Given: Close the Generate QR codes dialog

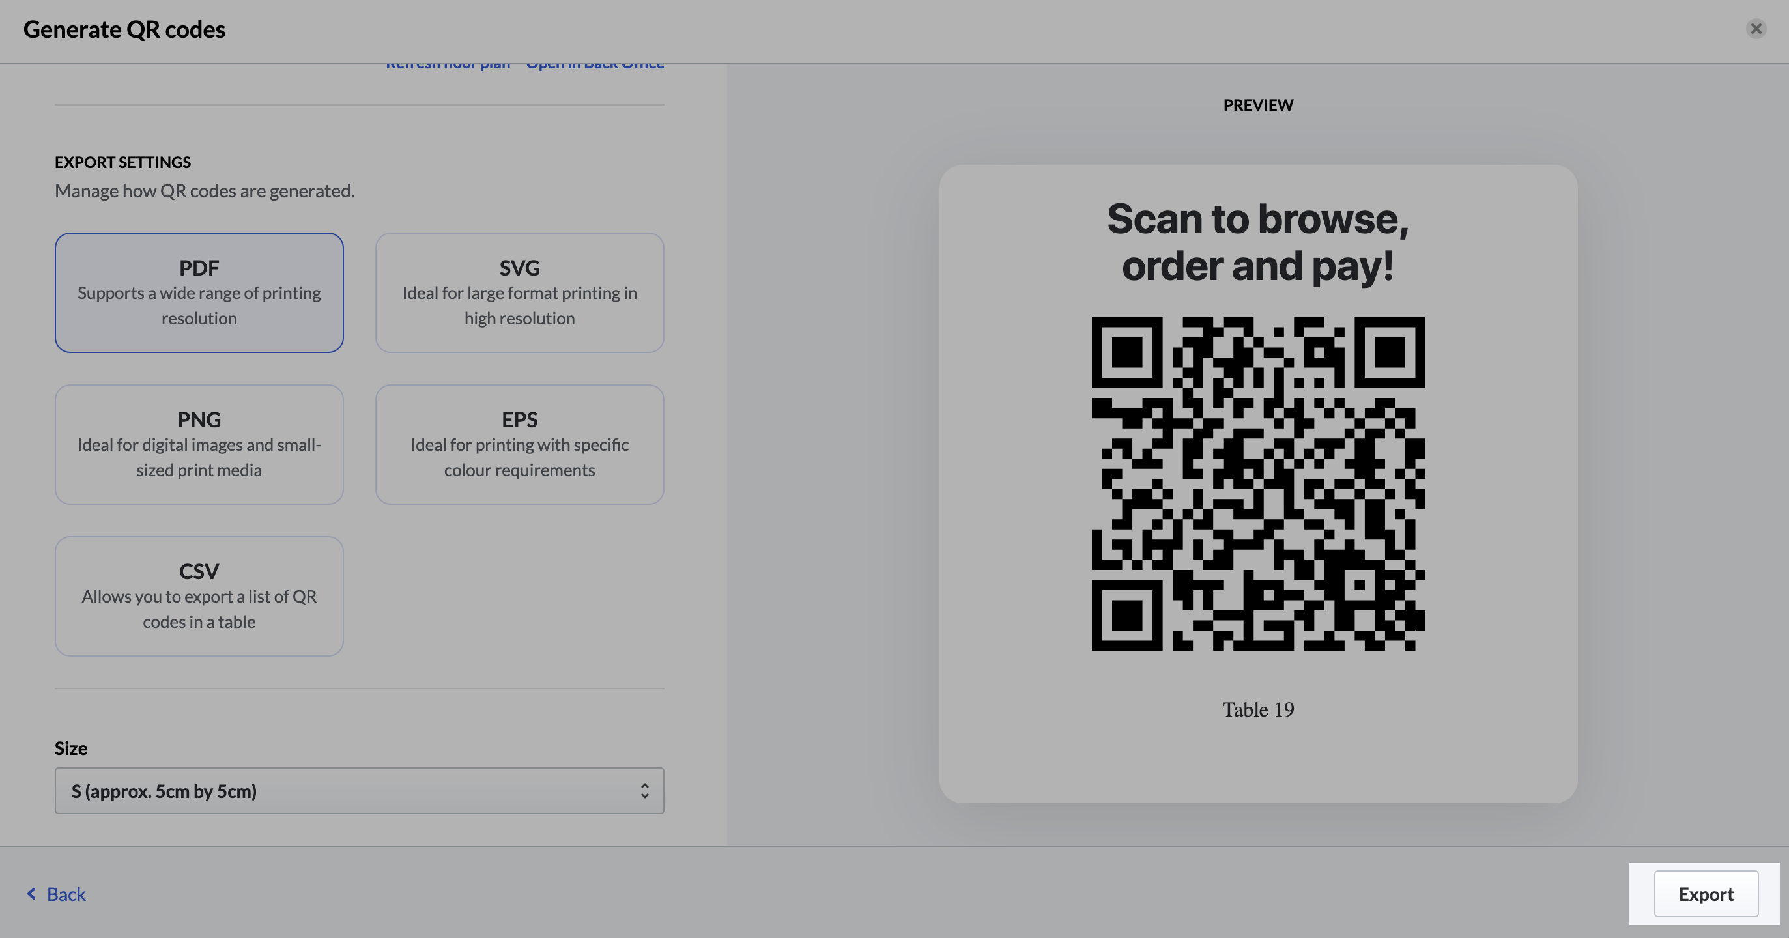Looking at the screenshot, I should click(x=1756, y=29).
